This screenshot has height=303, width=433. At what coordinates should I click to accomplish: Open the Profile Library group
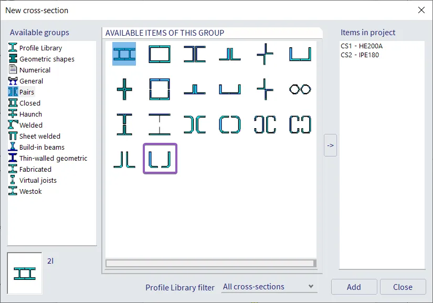click(40, 48)
